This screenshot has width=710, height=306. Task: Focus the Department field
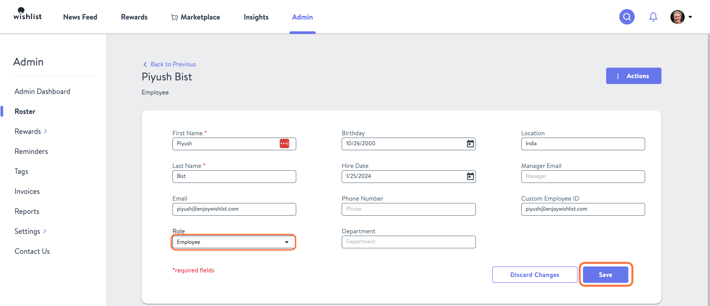click(409, 242)
